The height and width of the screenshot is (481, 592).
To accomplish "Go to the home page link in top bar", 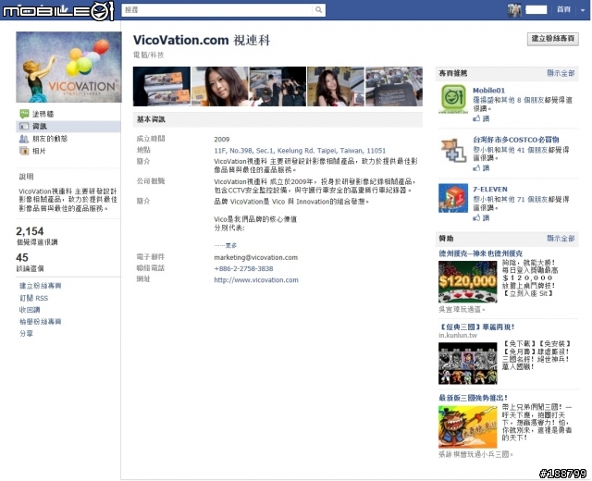I will 563,10.
